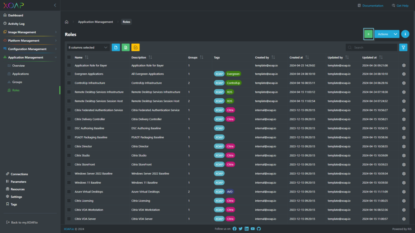Screen dimensions: 415x233
Task: Open the GitHub link in footer
Action: tap(259, 229)
